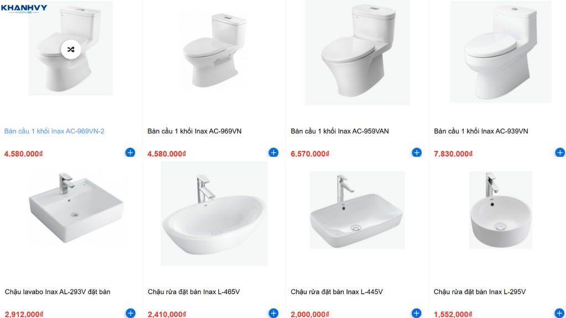
Task: View the round L-295V basin product image
Action: tap(501, 210)
